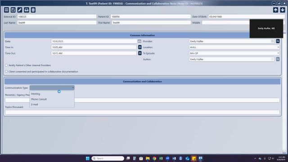Click the down arrow navigation icon
The image size is (288, 162).
[x=283, y=10]
